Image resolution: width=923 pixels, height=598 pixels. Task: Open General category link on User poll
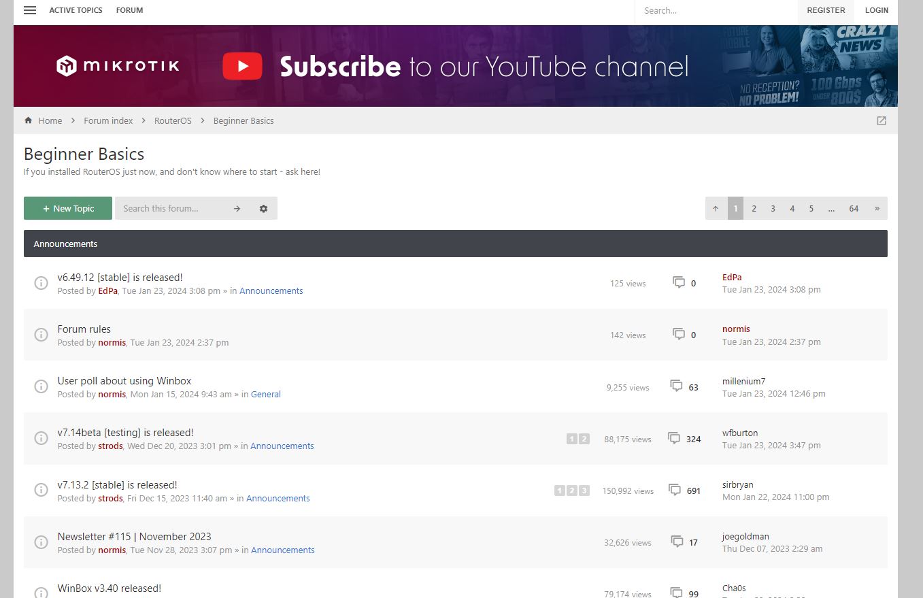[x=266, y=394]
